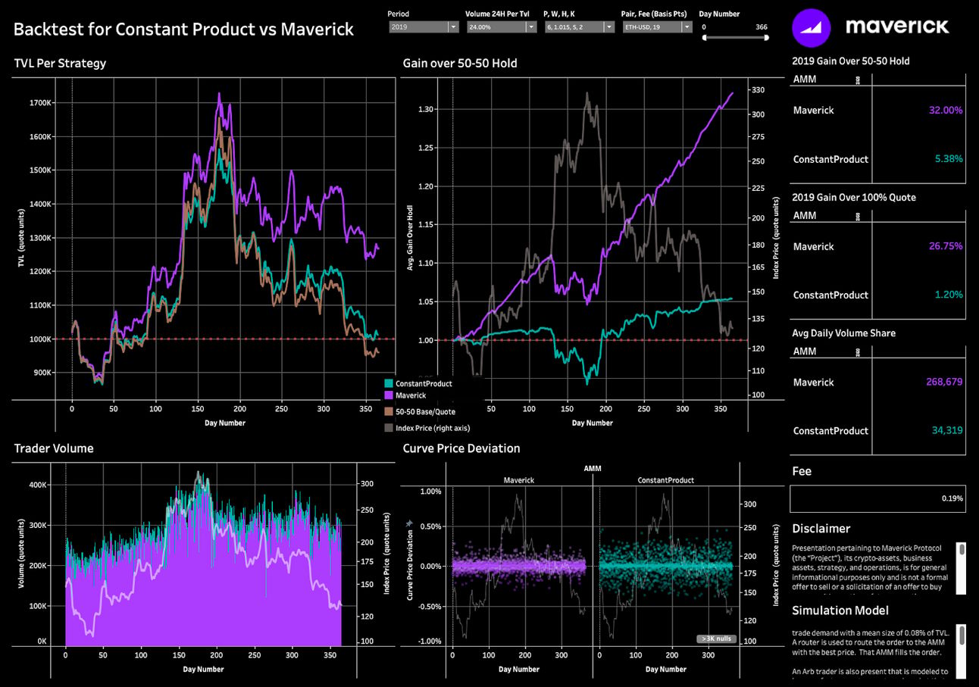Open the Period dropdown showing 2019
Screen dimensions: 979x687
[x=424, y=27]
